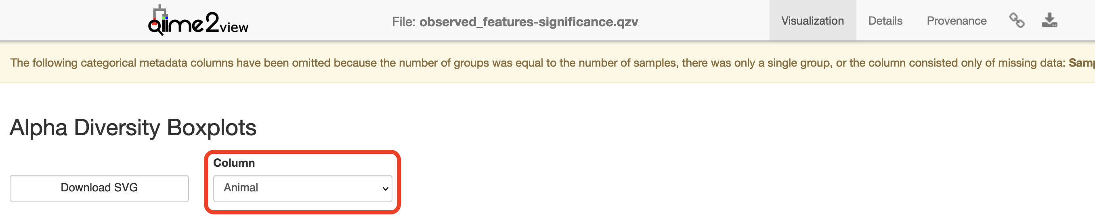The width and height of the screenshot is (1095, 218).
Task: Click the file name observed_features-significance.qzv
Action: [529, 22]
